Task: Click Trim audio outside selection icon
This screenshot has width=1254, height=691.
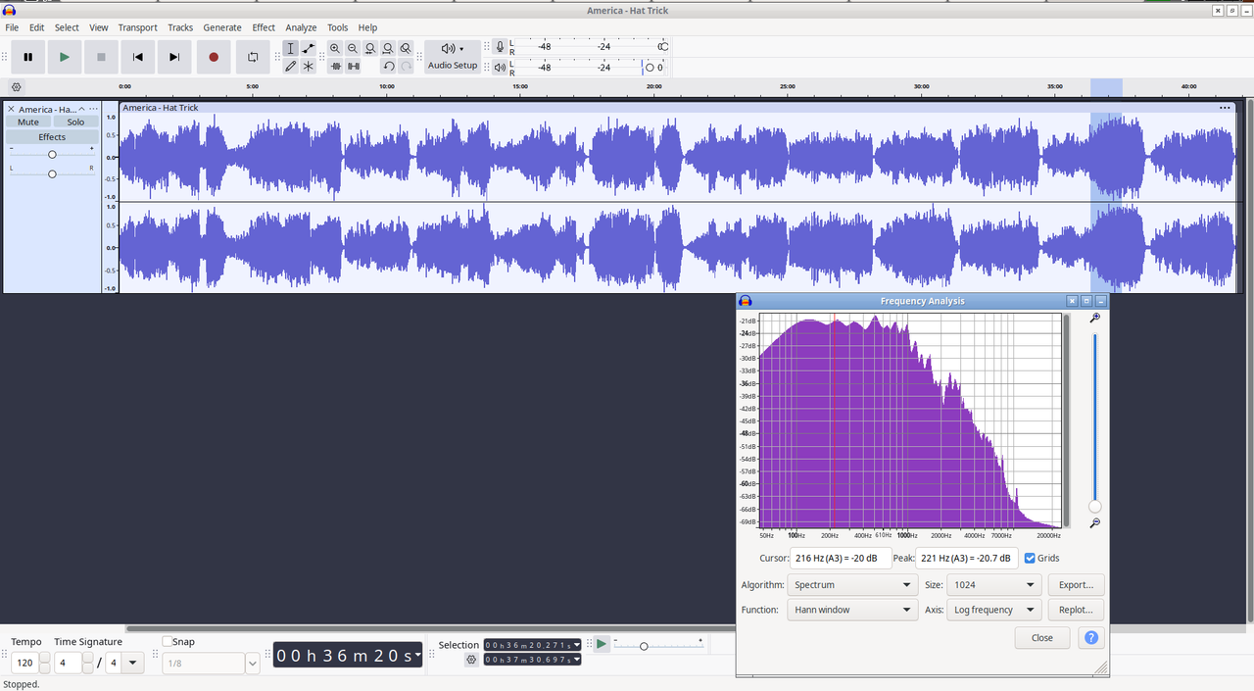Action: click(335, 66)
